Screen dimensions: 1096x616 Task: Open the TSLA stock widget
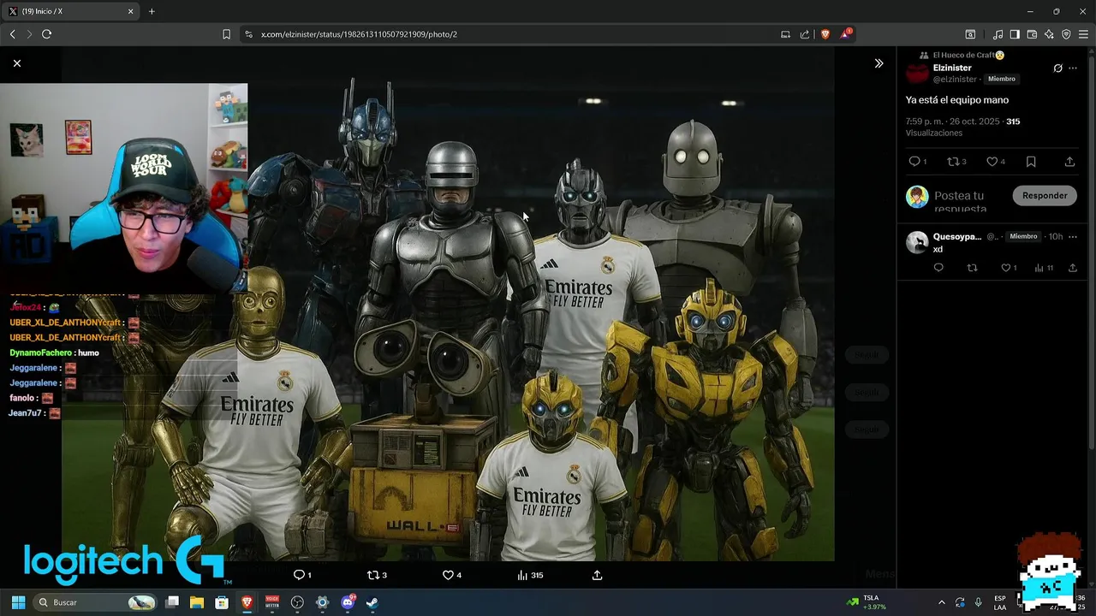pyautogui.click(x=867, y=602)
